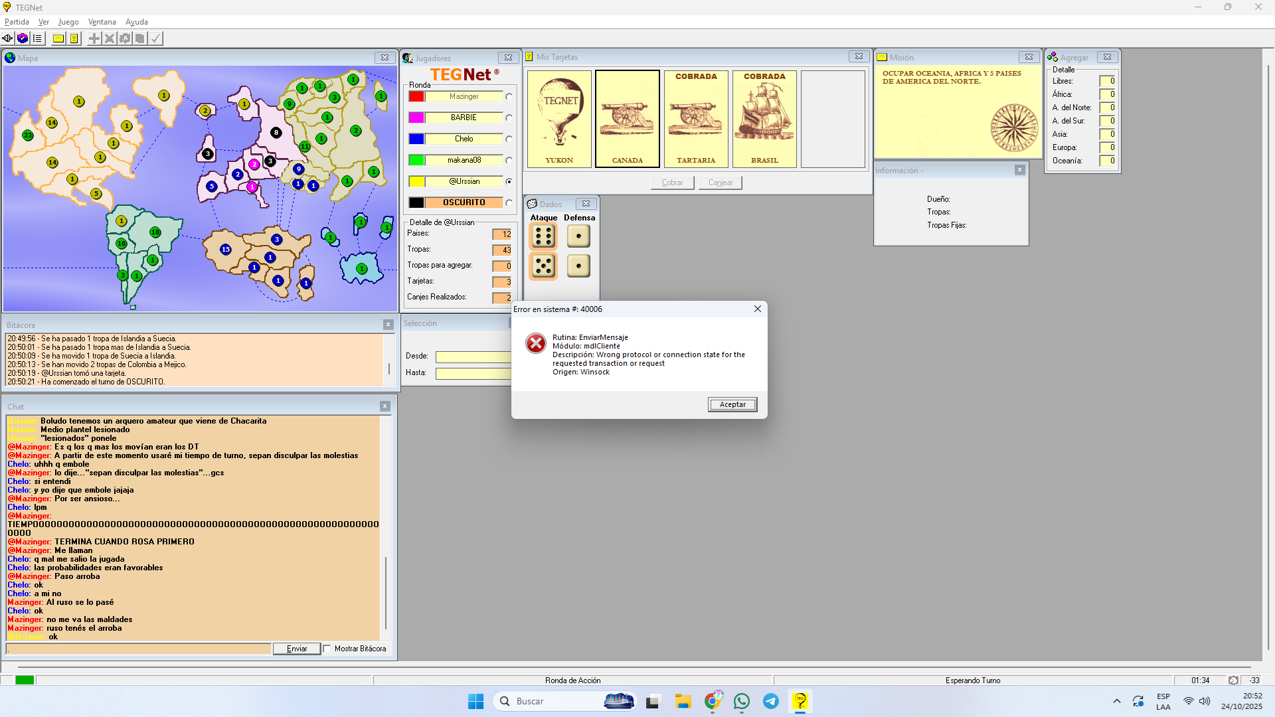Select the radio button next to Mazinger

pos(509,97)
